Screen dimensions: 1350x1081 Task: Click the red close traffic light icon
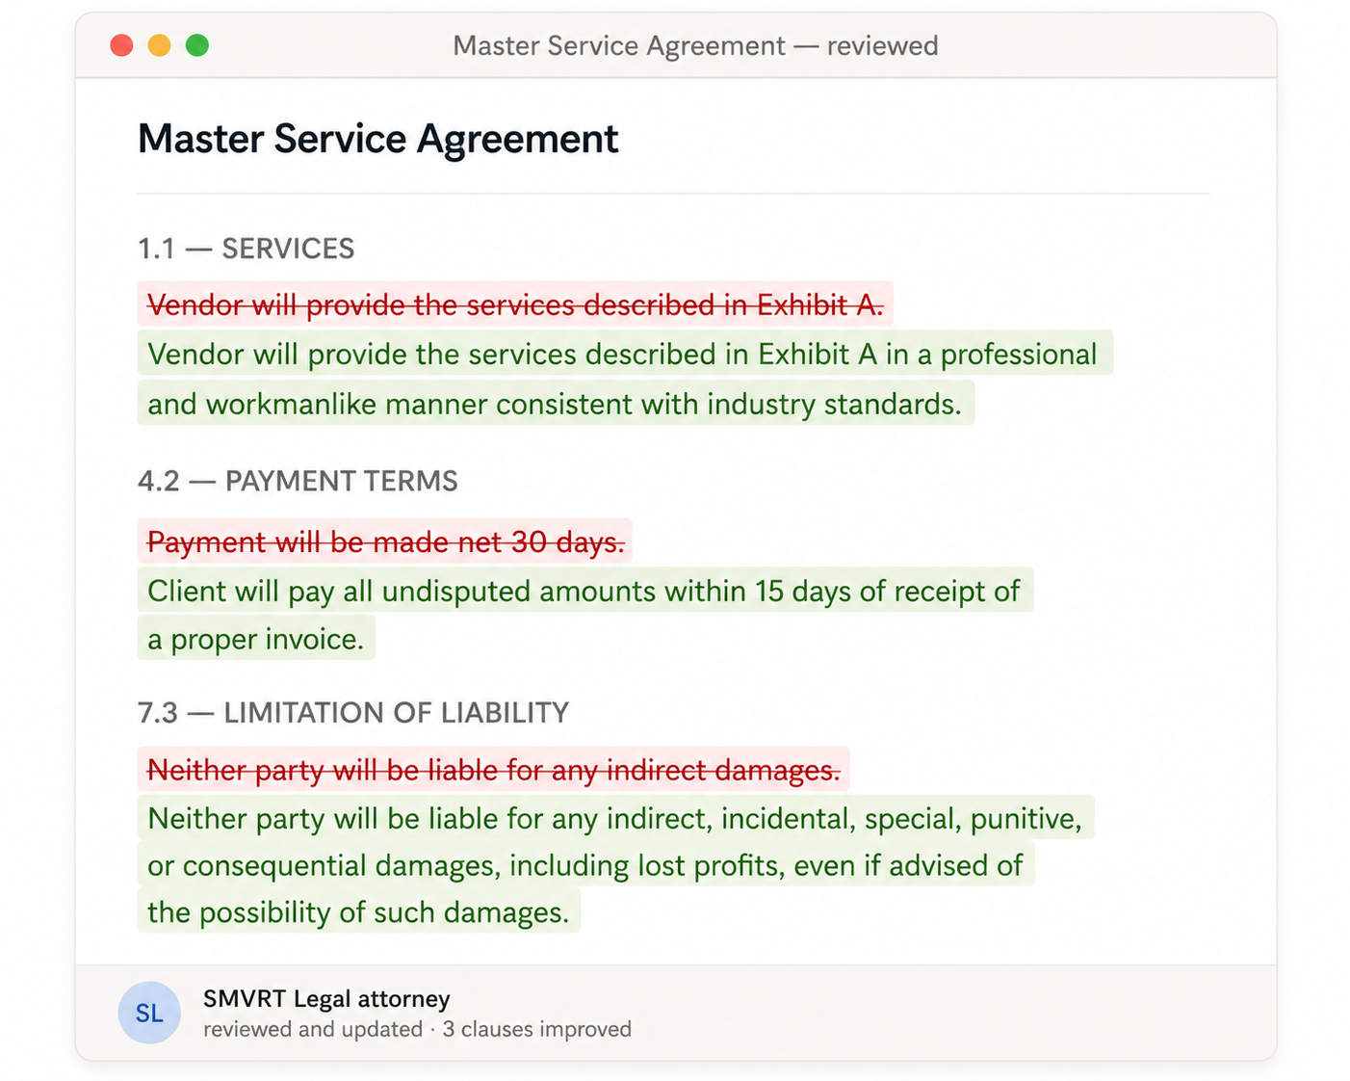coord(121,45)
